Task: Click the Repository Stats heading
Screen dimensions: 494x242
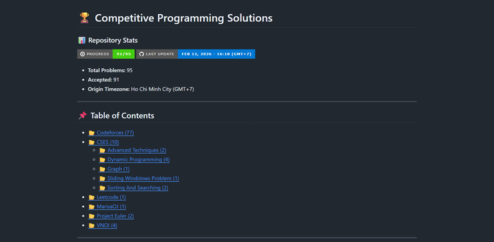Action: click(x=113, y=41)
